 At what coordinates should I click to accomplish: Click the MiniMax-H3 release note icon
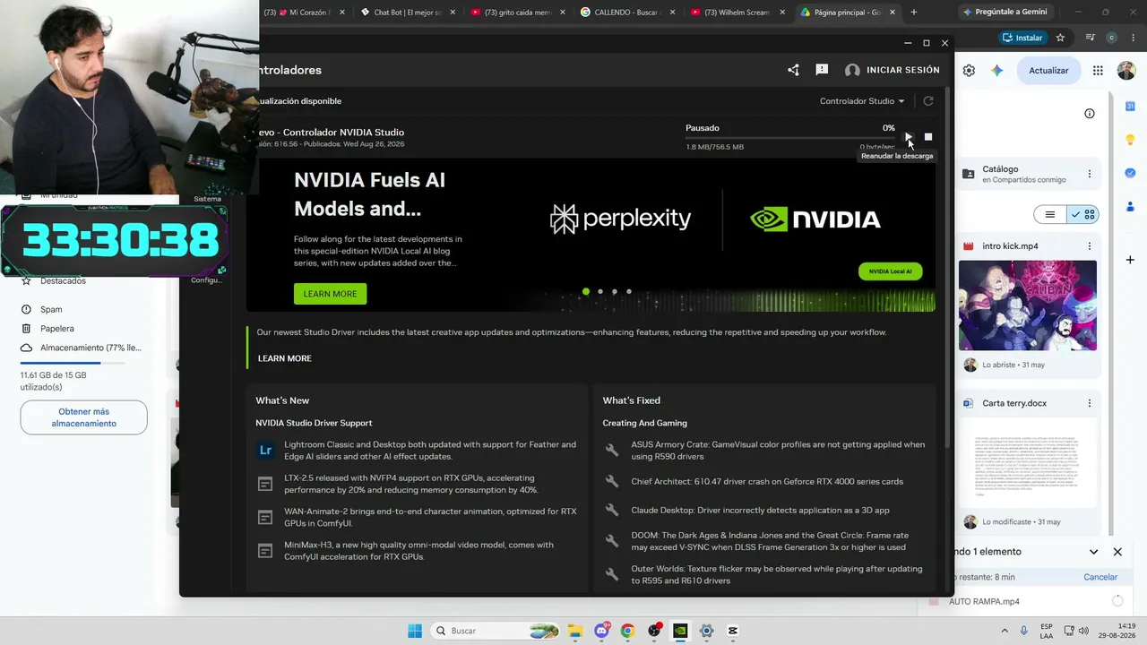pos(265,550)
